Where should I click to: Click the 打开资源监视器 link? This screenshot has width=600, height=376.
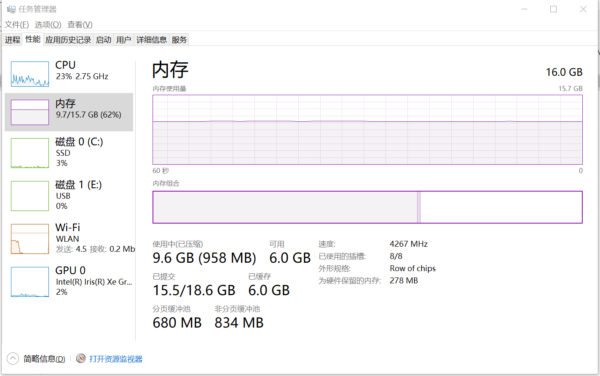pyautogui.click(x=116, y=359)
